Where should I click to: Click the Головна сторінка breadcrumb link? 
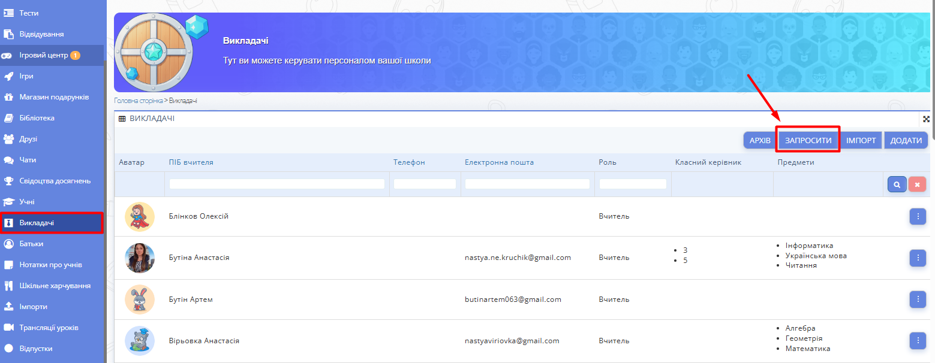pos(138,101)
